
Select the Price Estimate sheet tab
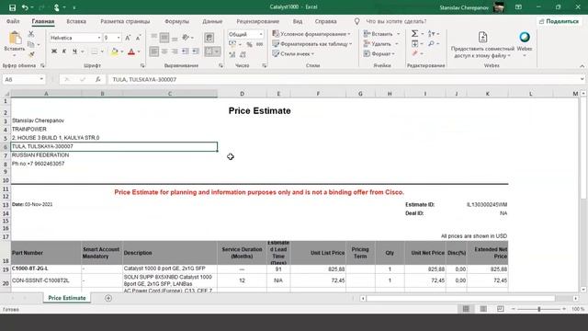click(67, 298)
